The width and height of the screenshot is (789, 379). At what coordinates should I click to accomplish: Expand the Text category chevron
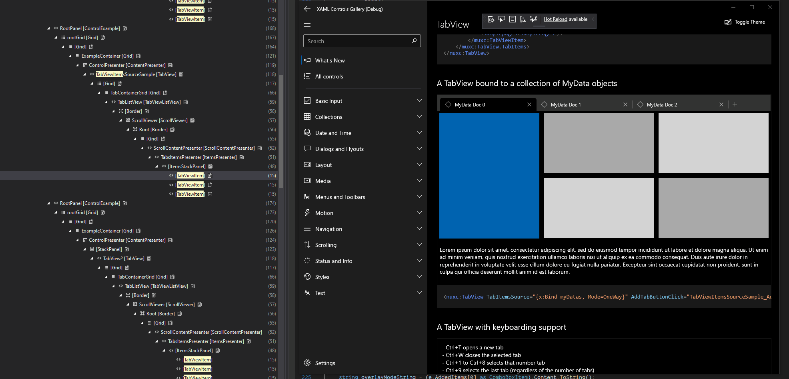click(x=419, y=293)
